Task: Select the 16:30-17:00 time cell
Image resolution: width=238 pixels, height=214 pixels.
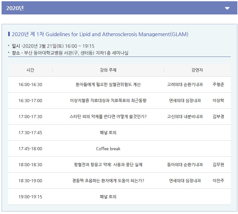Action: (30, 101)
